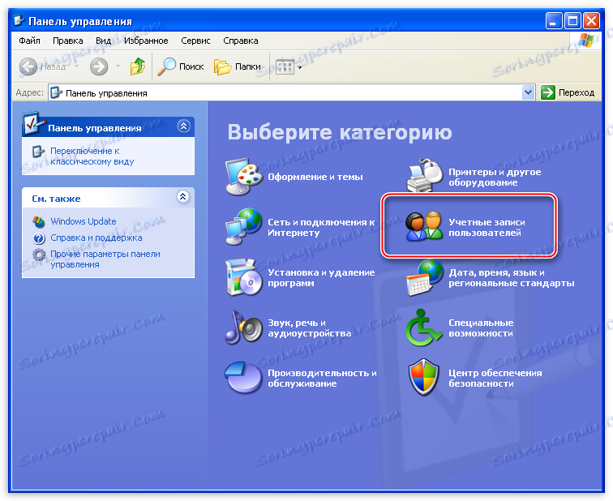
Task: Open the Date, Time, Language calendar icon
Action: pyautogui.click(x=425, y=277)
